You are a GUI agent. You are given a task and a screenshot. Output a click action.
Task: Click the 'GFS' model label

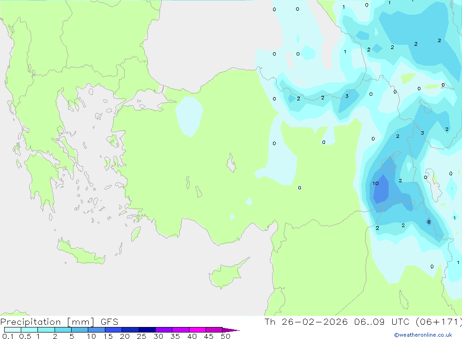109,322
